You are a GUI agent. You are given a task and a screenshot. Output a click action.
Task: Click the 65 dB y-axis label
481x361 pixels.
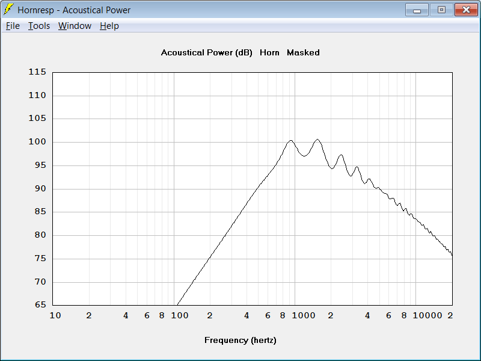40,305
